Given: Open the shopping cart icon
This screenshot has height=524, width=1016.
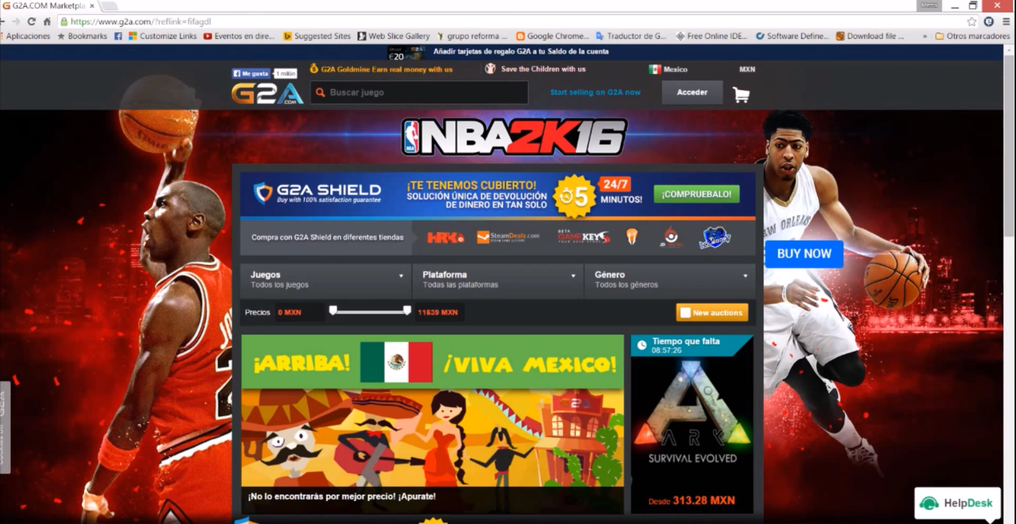Looking at the screenshot, I should (x=741, y=95).
